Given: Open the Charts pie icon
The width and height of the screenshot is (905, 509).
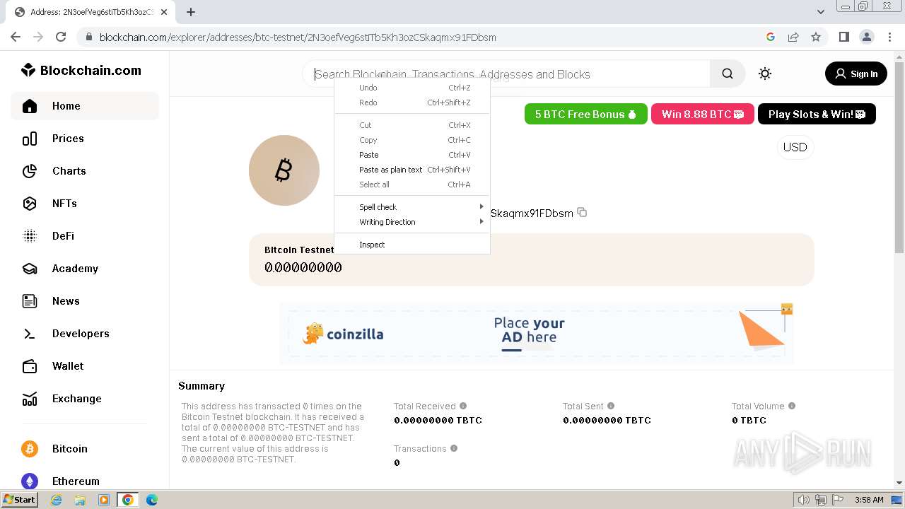Looking at the screenshot, I should (30, 171).
